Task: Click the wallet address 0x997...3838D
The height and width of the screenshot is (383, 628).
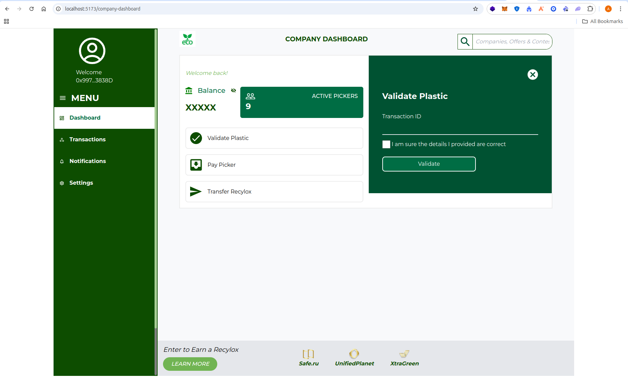Action: coord(94,81)
